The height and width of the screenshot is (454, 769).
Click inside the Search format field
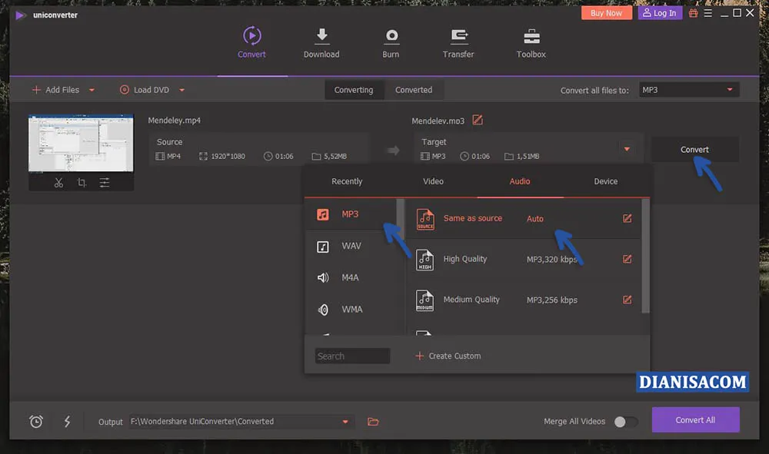pos(352,356)
